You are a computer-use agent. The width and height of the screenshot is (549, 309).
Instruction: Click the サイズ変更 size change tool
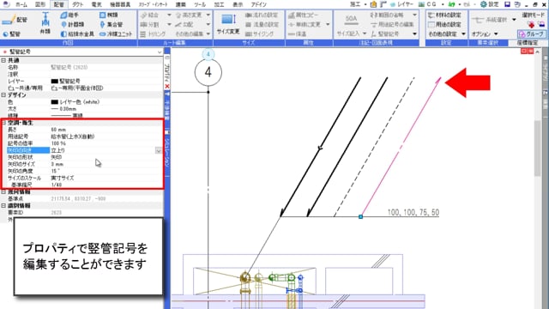pos(228,24)
